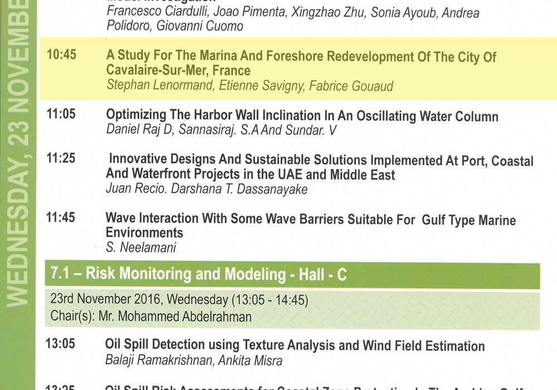
Task: Open the Wave Interaction With Wave Barriers talk
Action: click(x=310, y=226)
